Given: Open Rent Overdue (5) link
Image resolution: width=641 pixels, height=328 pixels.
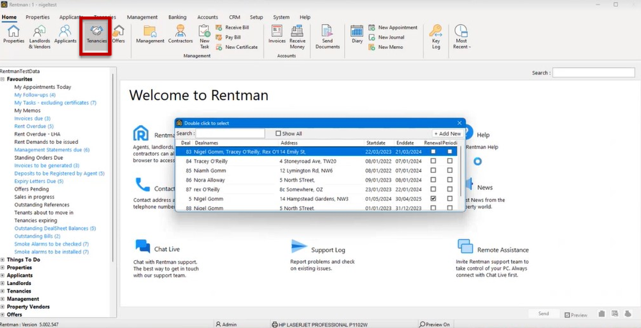Looking at the screenshot, I should 34,127.
